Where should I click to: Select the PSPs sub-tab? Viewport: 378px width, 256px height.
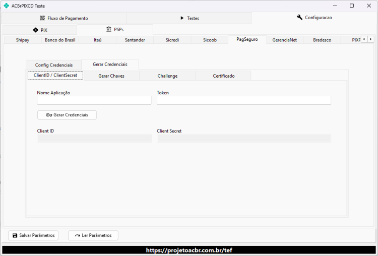point(115,29)
